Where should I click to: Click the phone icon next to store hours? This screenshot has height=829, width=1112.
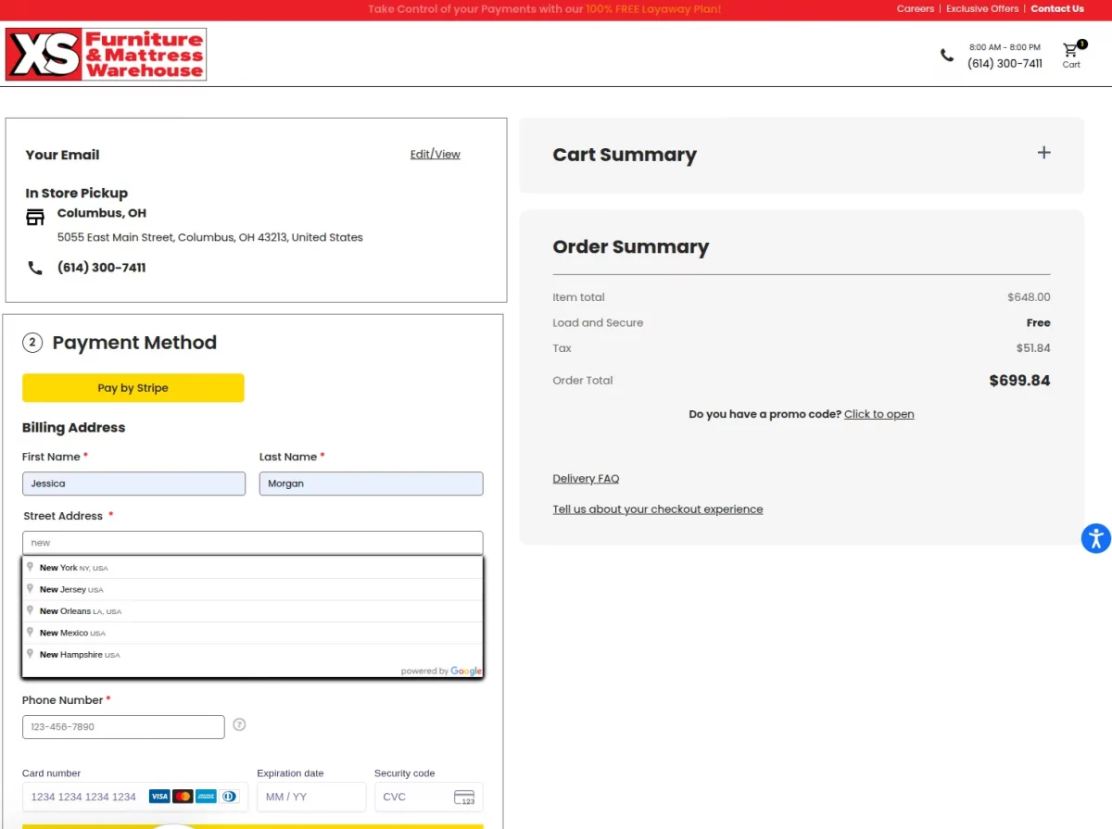[946, 55]
